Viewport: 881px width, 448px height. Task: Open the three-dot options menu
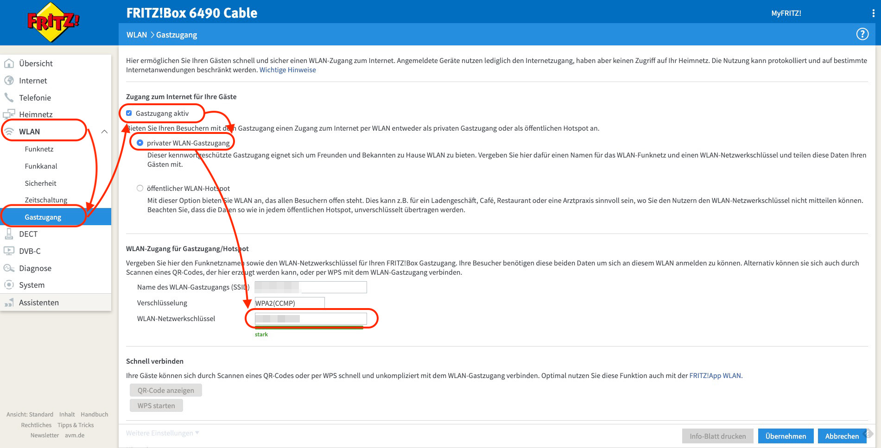click(x=873, y=13)
